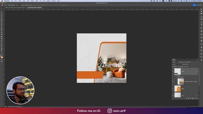Open the blend mode Normal dropdown
The image size is (203, 114).
pyautogui.click(x=177, y=65)
